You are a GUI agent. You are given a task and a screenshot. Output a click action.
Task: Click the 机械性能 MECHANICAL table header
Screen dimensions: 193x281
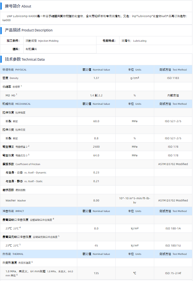click(16, 104)
